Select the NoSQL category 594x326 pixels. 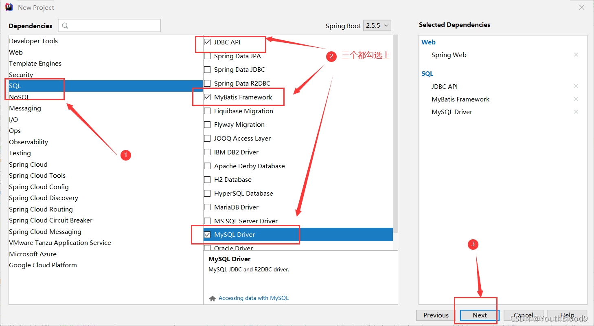tap(106, 97)
